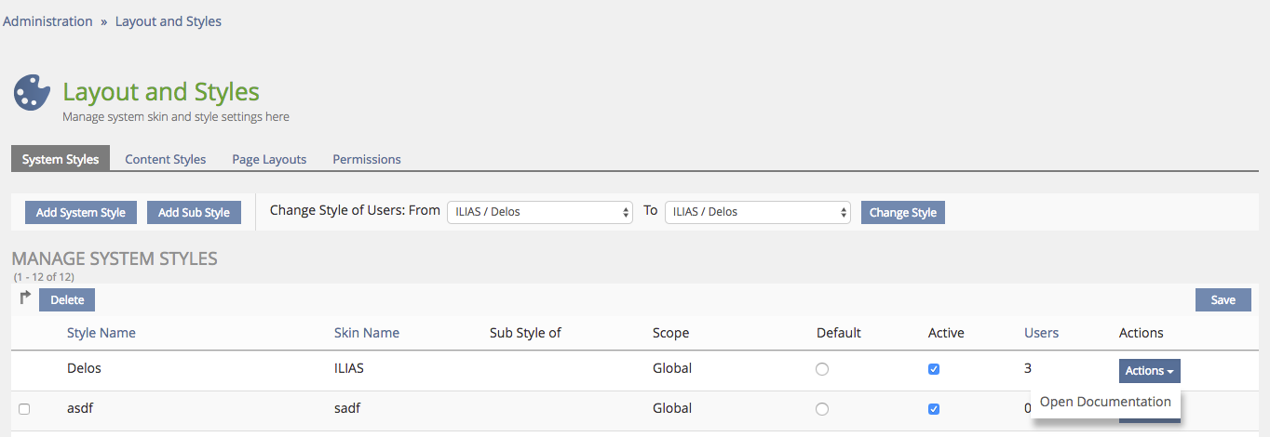Switch to the Content Styles tab
Viewport: 1270px width, 437px height.
coord(166,159)
